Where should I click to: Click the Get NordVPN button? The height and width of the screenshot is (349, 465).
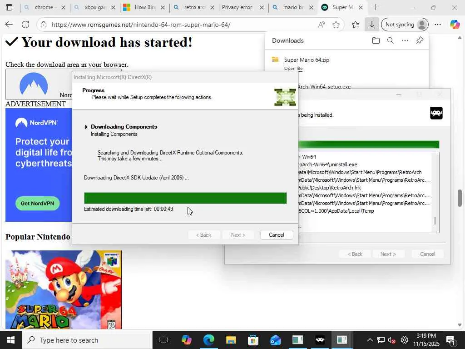(x=37, y=203)
